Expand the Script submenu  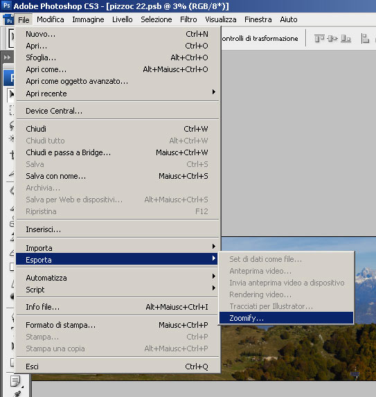[x=117, y=290]
